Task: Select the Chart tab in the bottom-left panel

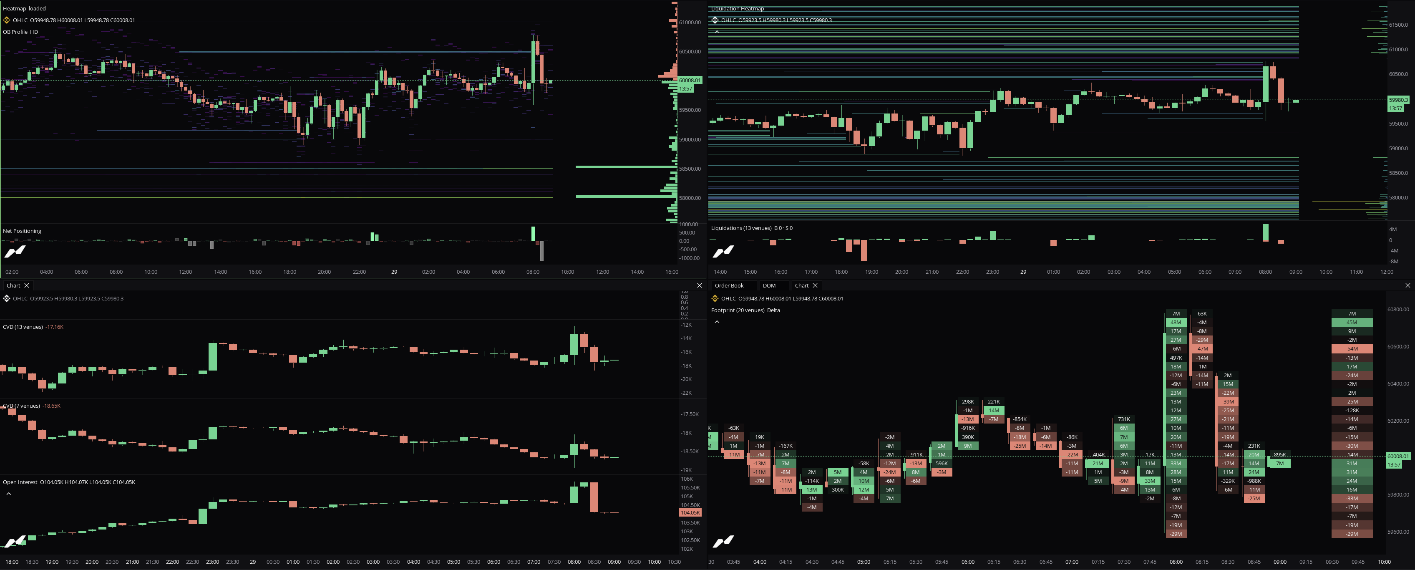Action: click(13, 285)
